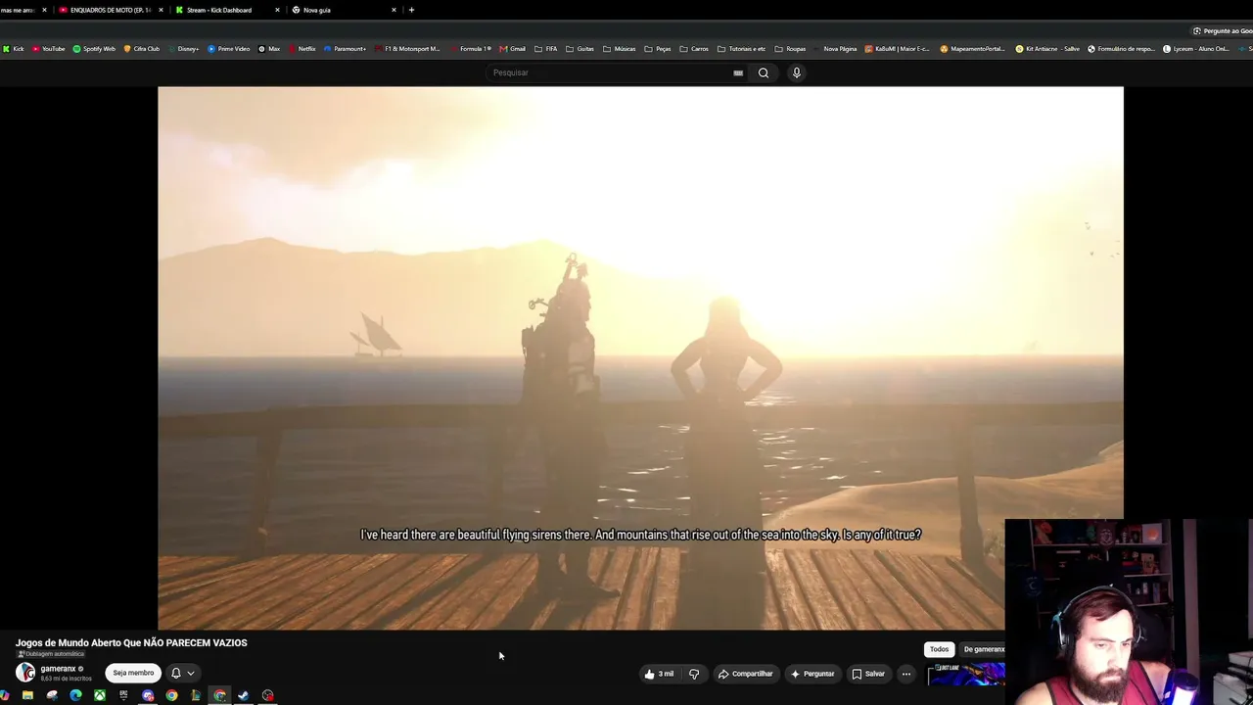Image resolution: width=1253 pixels, height=705 pixels.
Task: Open the Gmail bookmark
Action: tap(513, 49)
